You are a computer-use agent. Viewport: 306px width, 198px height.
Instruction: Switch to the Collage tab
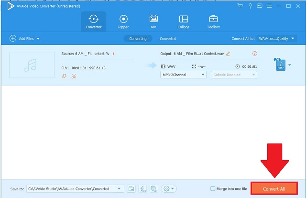pos(184,22)
